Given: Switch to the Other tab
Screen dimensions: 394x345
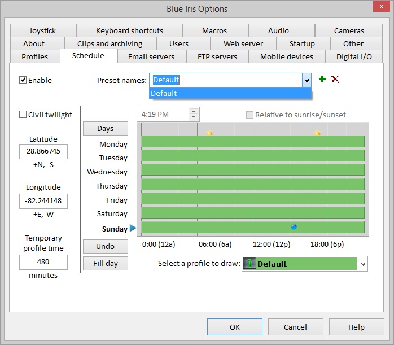Looking at the screenshot, I should pyautogui.click(x=356, y=43).
